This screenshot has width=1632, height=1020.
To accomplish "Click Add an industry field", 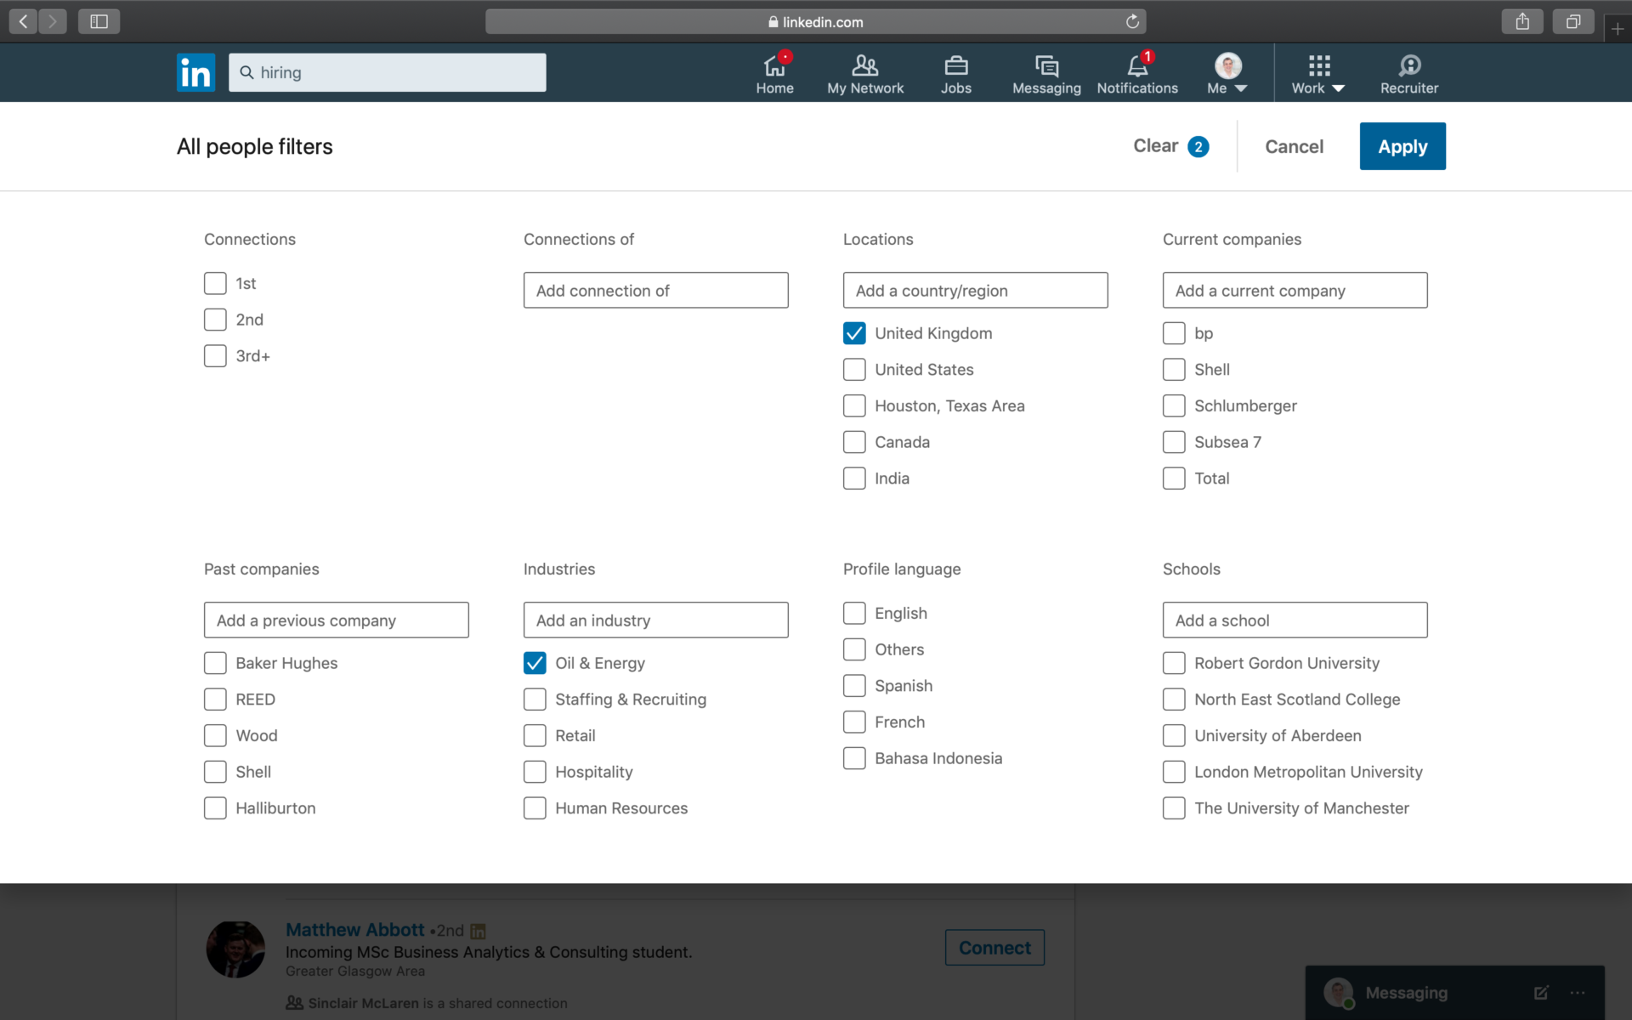I will pos(655,620).
